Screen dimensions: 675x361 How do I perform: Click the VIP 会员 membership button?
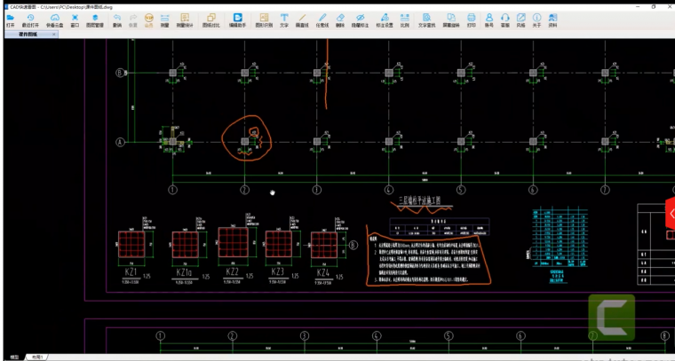[148, 20]
